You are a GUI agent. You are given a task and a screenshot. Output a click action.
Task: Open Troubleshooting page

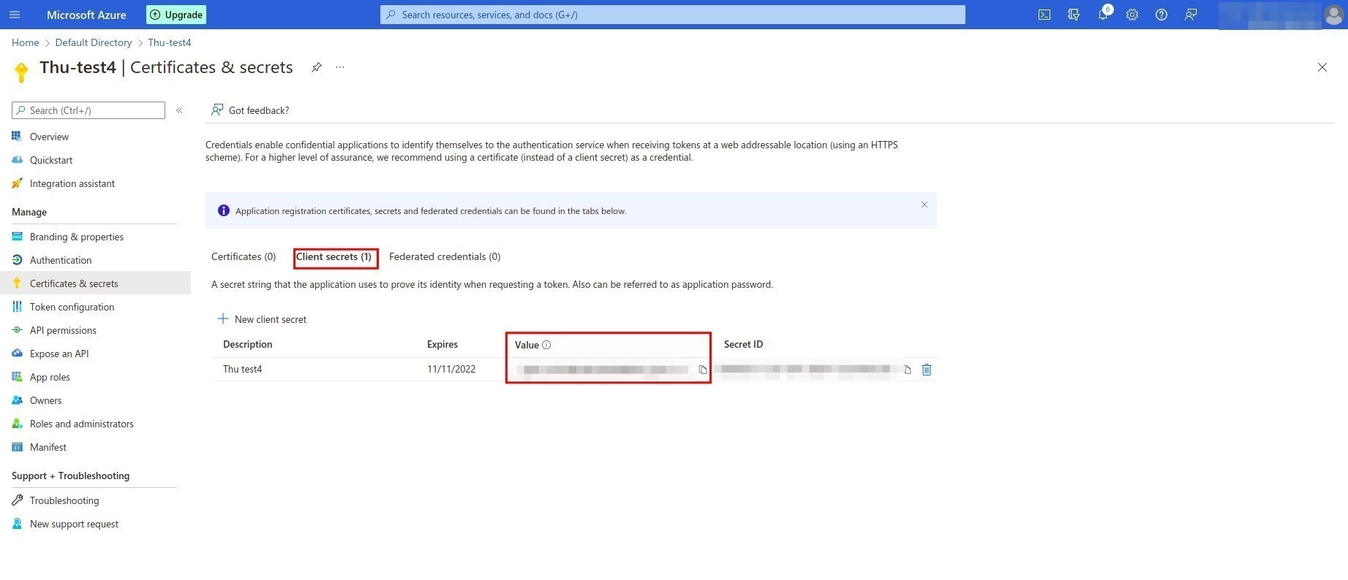[64, 500]
